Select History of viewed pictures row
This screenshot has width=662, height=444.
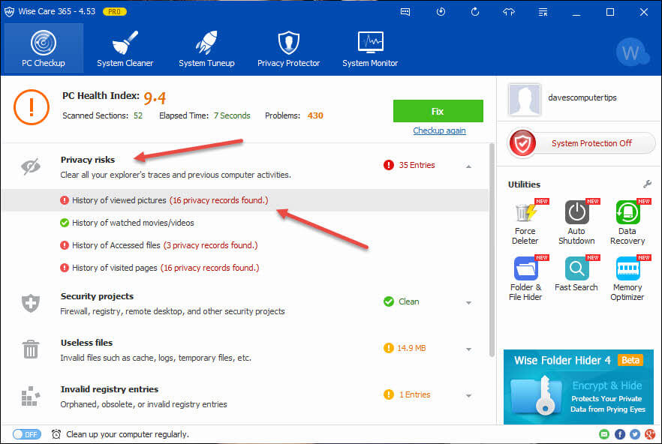245,200
